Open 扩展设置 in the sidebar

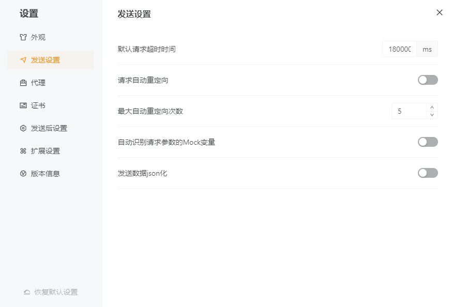tap(51, 151)
